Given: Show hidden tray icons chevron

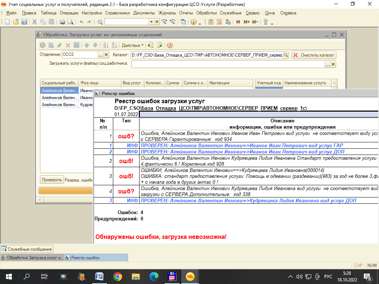Looking at the screenshot, I should (290, 277).
